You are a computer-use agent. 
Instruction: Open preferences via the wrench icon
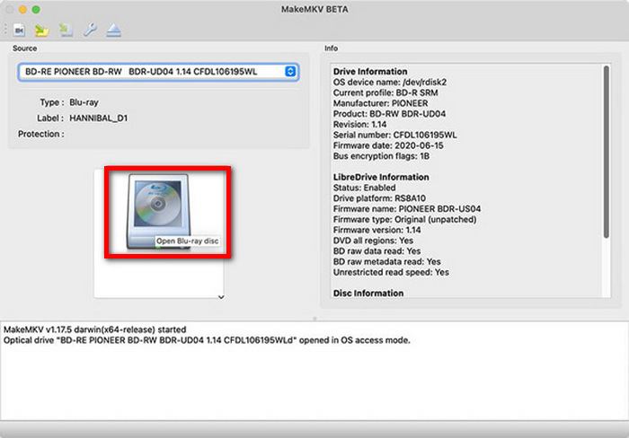point(90,30)
